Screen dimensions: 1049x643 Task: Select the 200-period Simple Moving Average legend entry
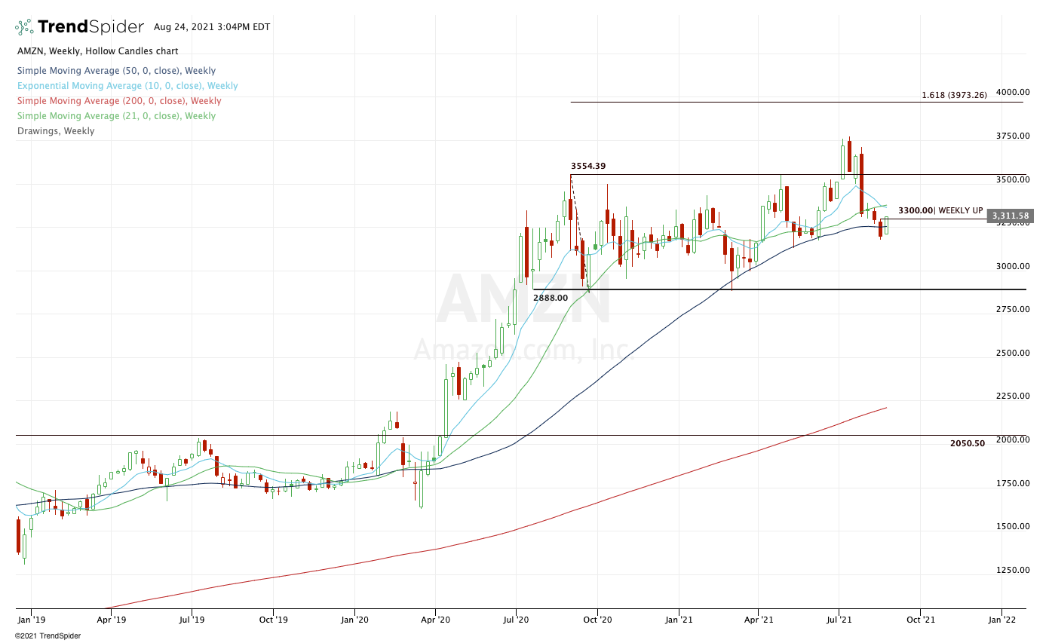(x=119, y=101)
